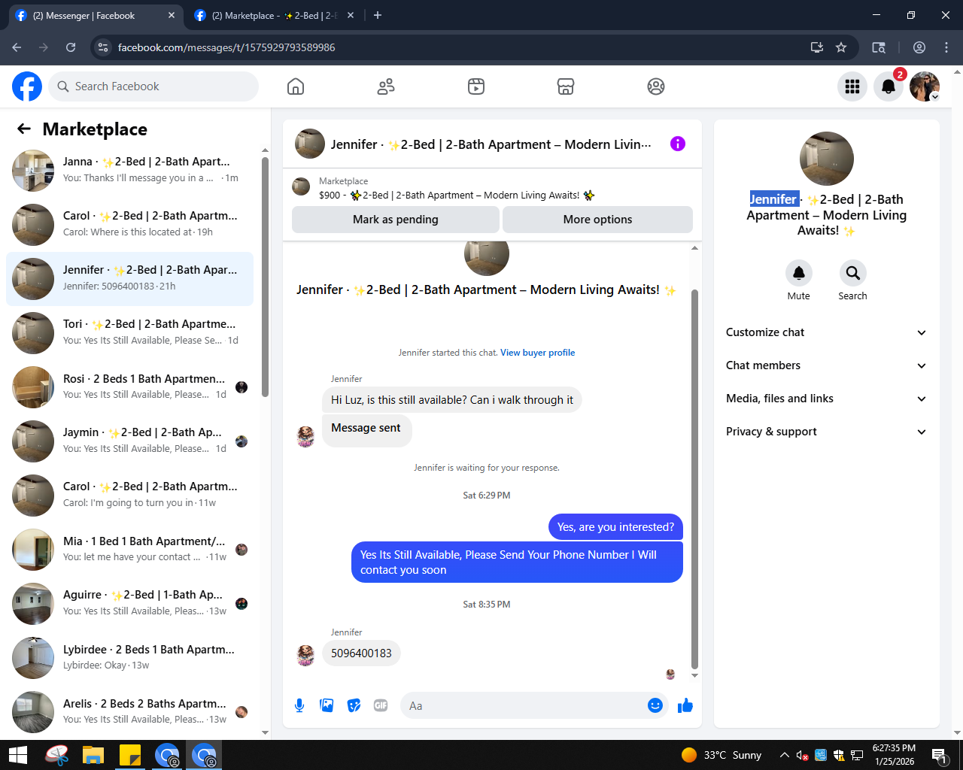Bookmark this page with the star icon

tap(841, 47)
